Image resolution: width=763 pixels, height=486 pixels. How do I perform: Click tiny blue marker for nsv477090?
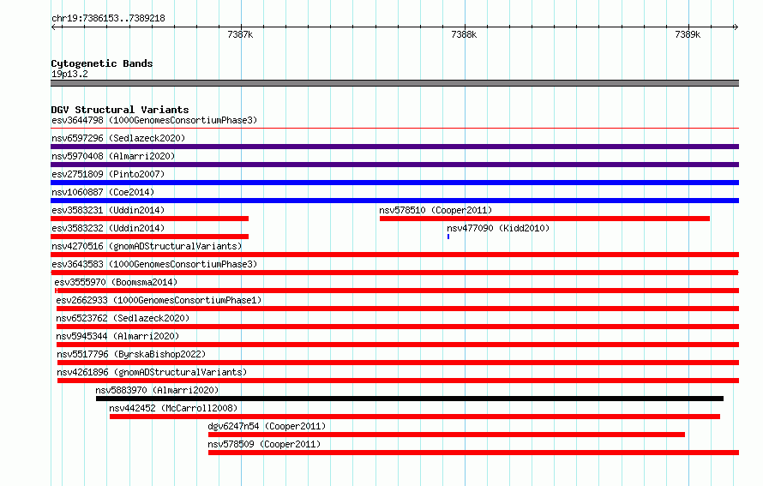click(448, 237)
